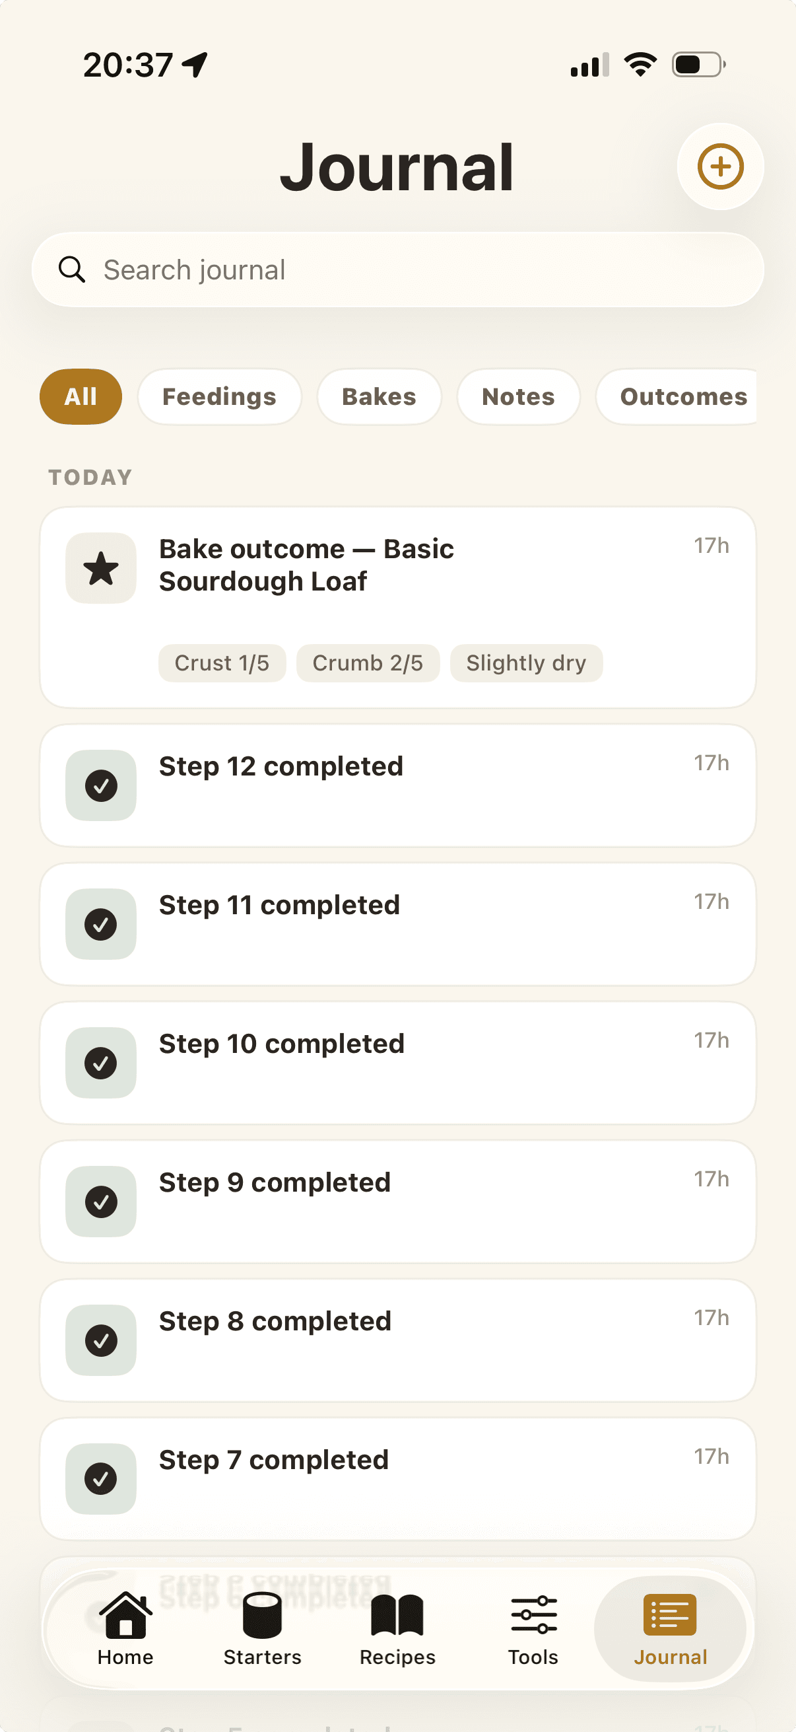Open the Home tab icon
Viewport: 796px width, 1732px height.
tap(125, 1615)
